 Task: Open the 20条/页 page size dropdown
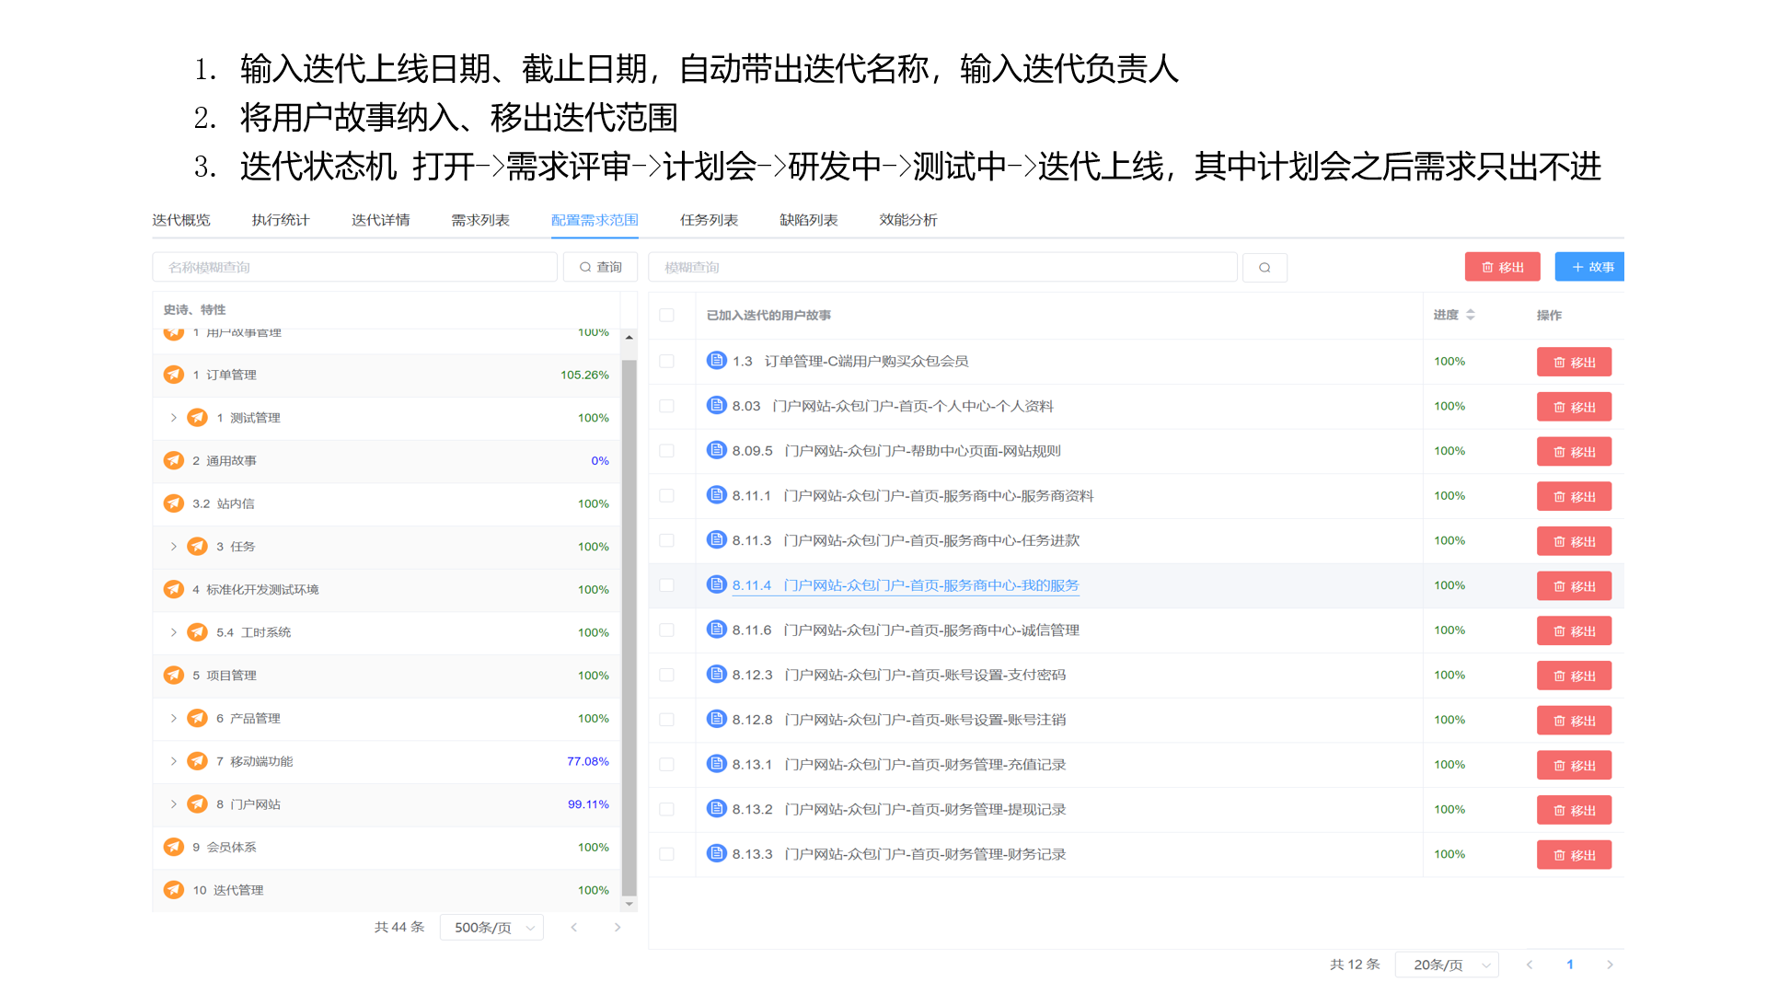point(1447,965)
